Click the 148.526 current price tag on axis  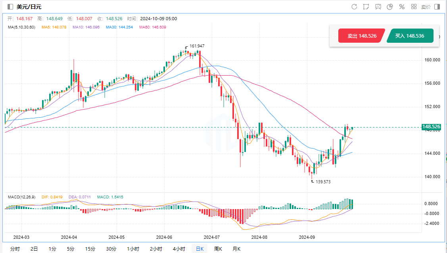431,127
